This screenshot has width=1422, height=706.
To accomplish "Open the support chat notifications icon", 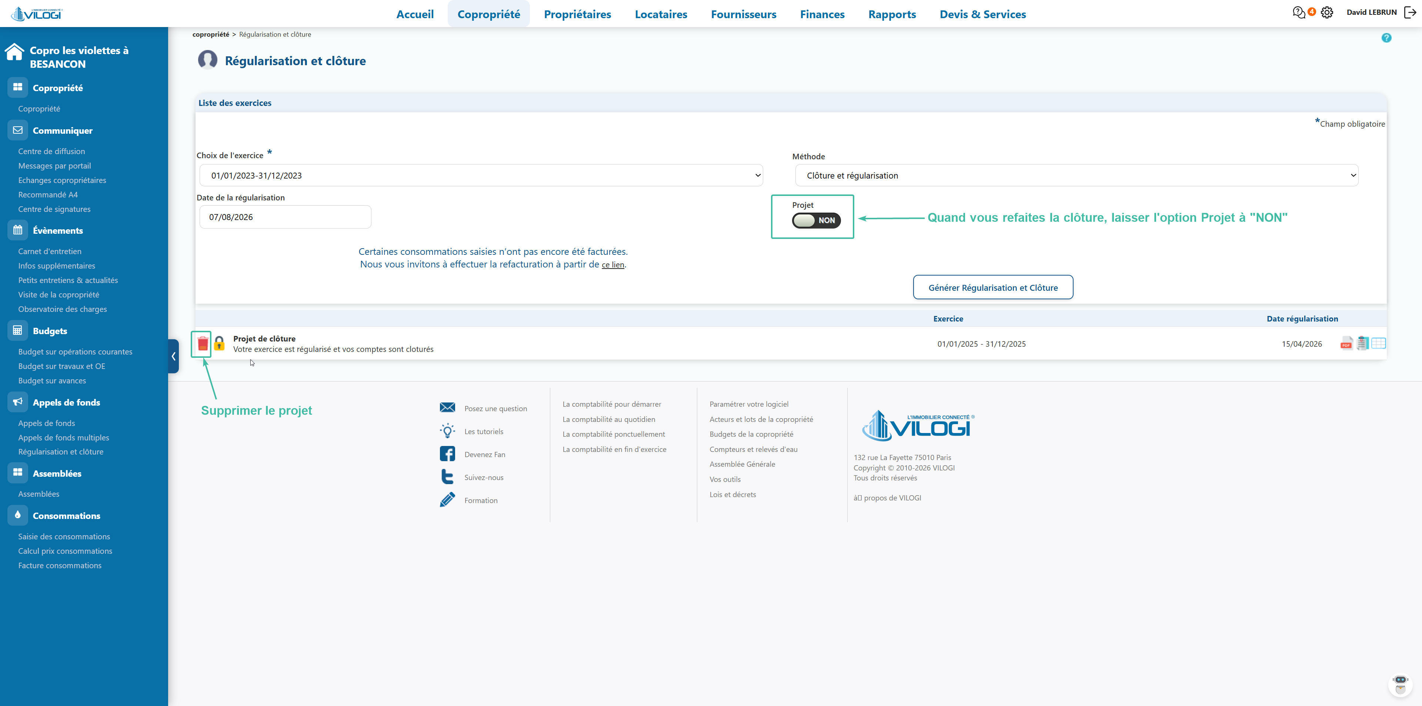I will (x=1299, y=12).
